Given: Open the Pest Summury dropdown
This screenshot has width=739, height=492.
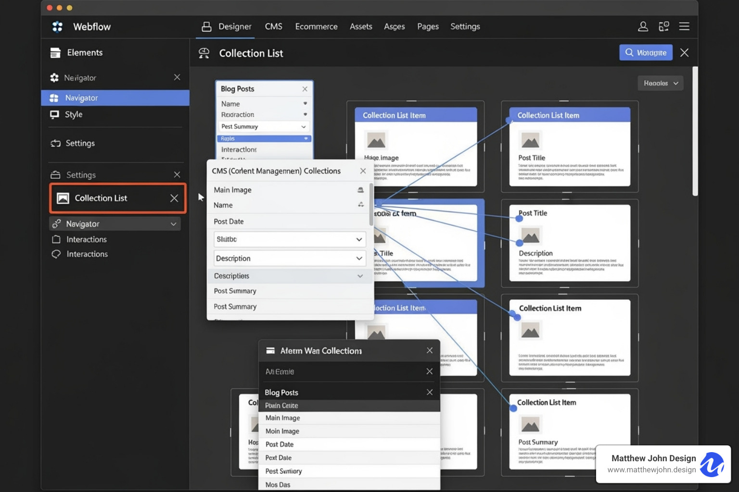Looking at the screenshot, I should click(263, 126).
